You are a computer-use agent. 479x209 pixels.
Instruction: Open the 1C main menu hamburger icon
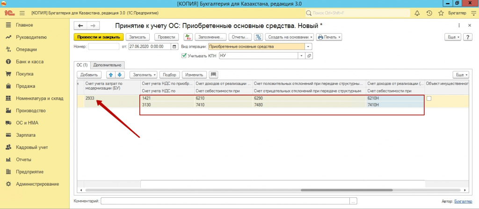coord(22,13)
